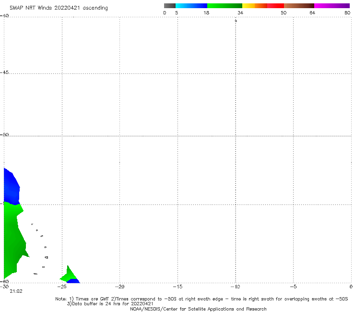Click the color bar label '50'
Screen dimensions: 355x312
pyautogui.click(x=284, y=12)
